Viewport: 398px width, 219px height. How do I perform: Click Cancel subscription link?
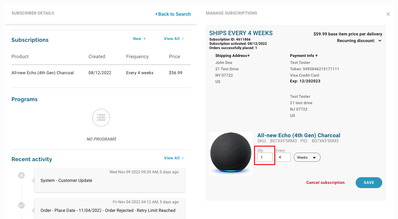325,183
